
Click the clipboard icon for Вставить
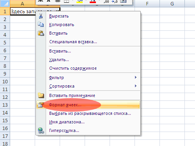[41, 33]
